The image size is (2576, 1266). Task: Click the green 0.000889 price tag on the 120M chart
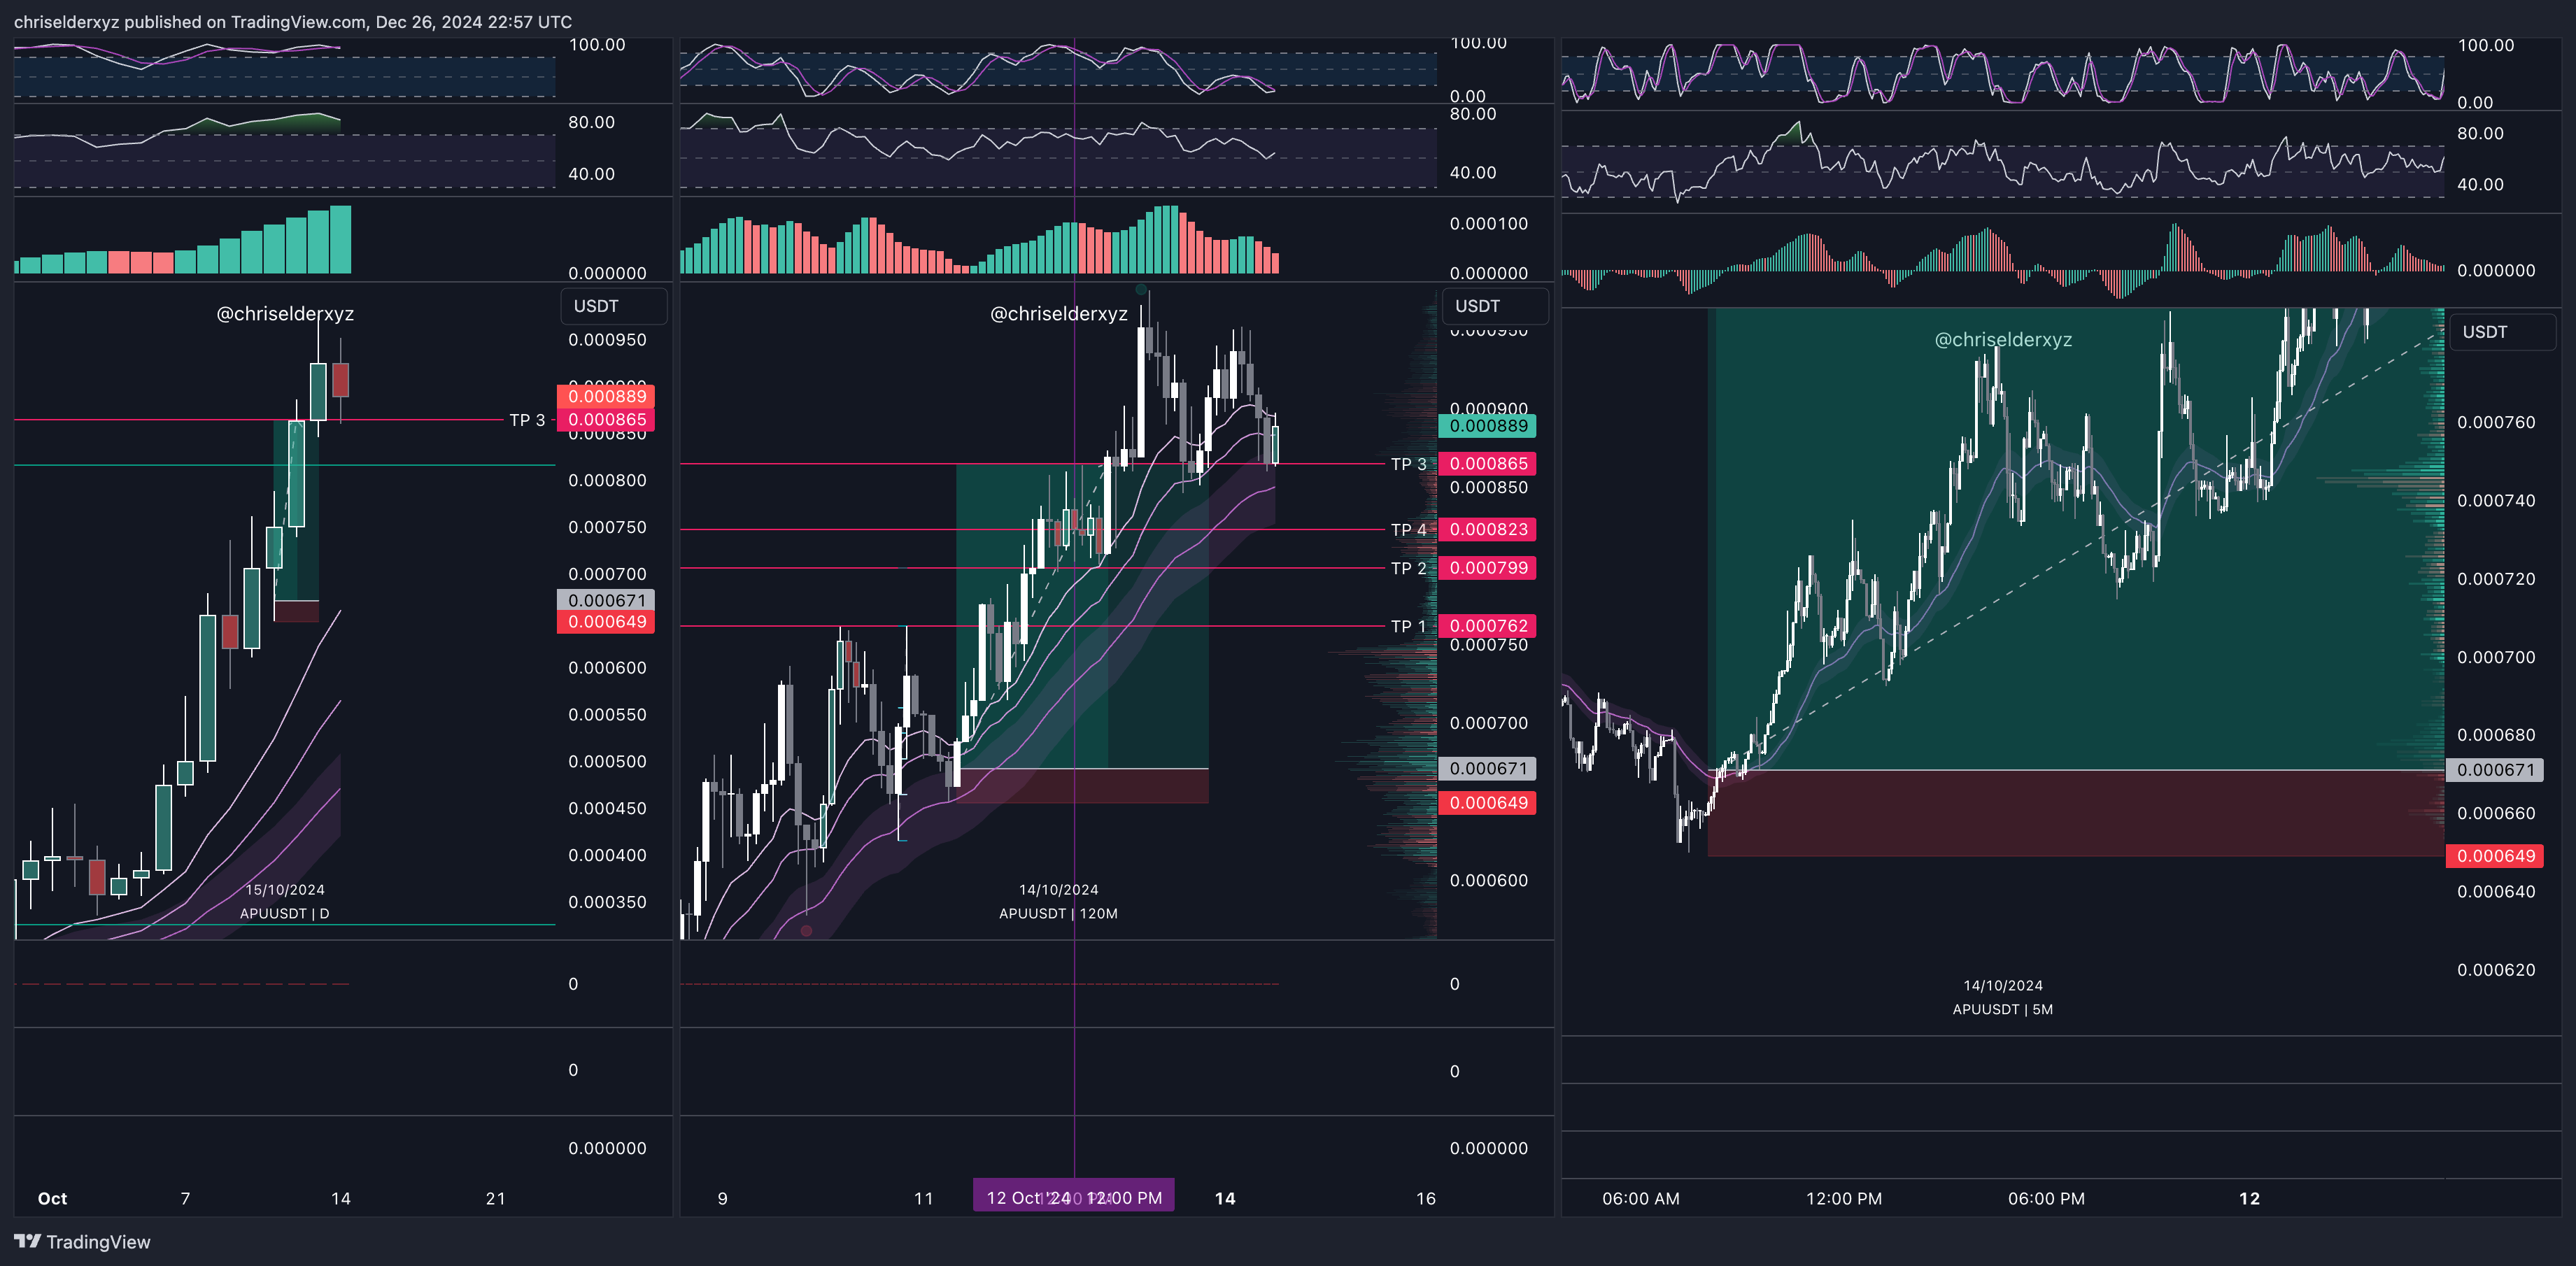coord(1487,426)
